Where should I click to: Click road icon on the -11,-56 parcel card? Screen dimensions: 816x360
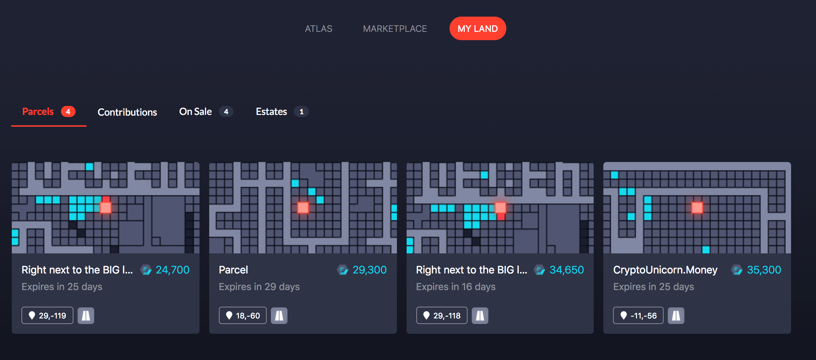point(676,315)
